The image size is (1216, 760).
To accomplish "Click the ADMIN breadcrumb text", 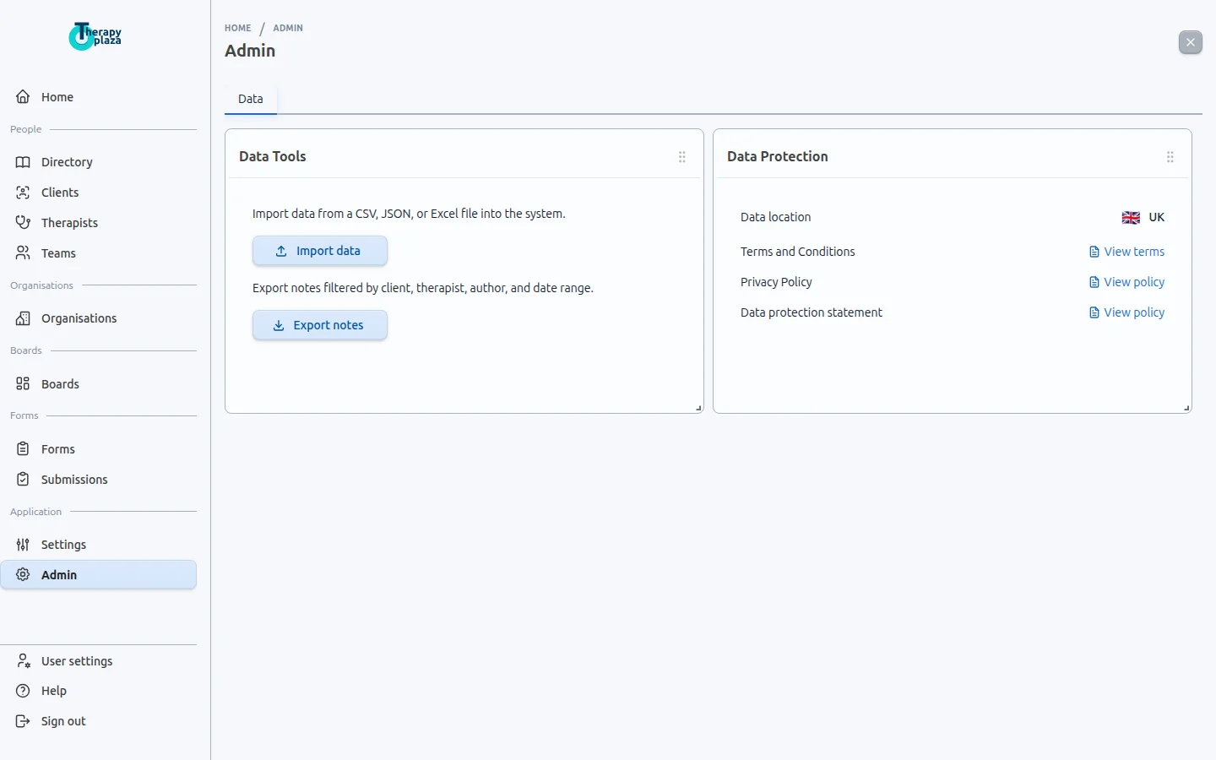I will (288, 28).
